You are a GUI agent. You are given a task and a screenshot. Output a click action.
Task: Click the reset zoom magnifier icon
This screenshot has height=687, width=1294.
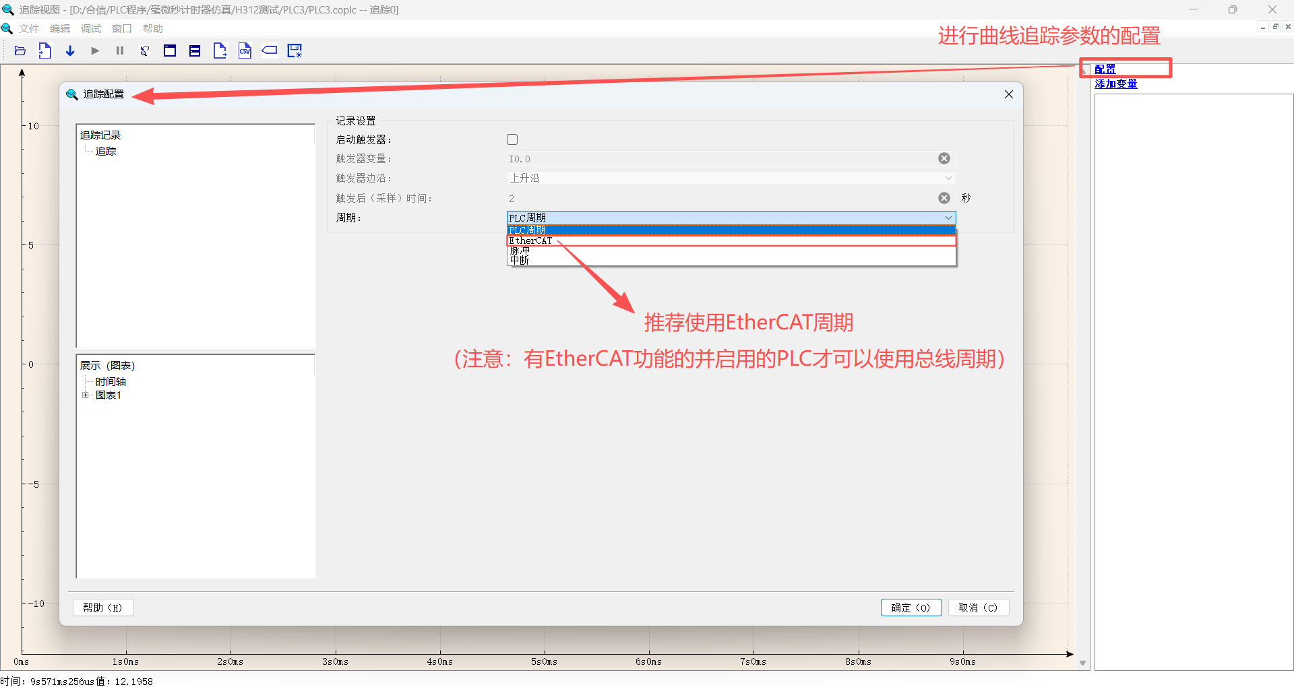[145, 51]
